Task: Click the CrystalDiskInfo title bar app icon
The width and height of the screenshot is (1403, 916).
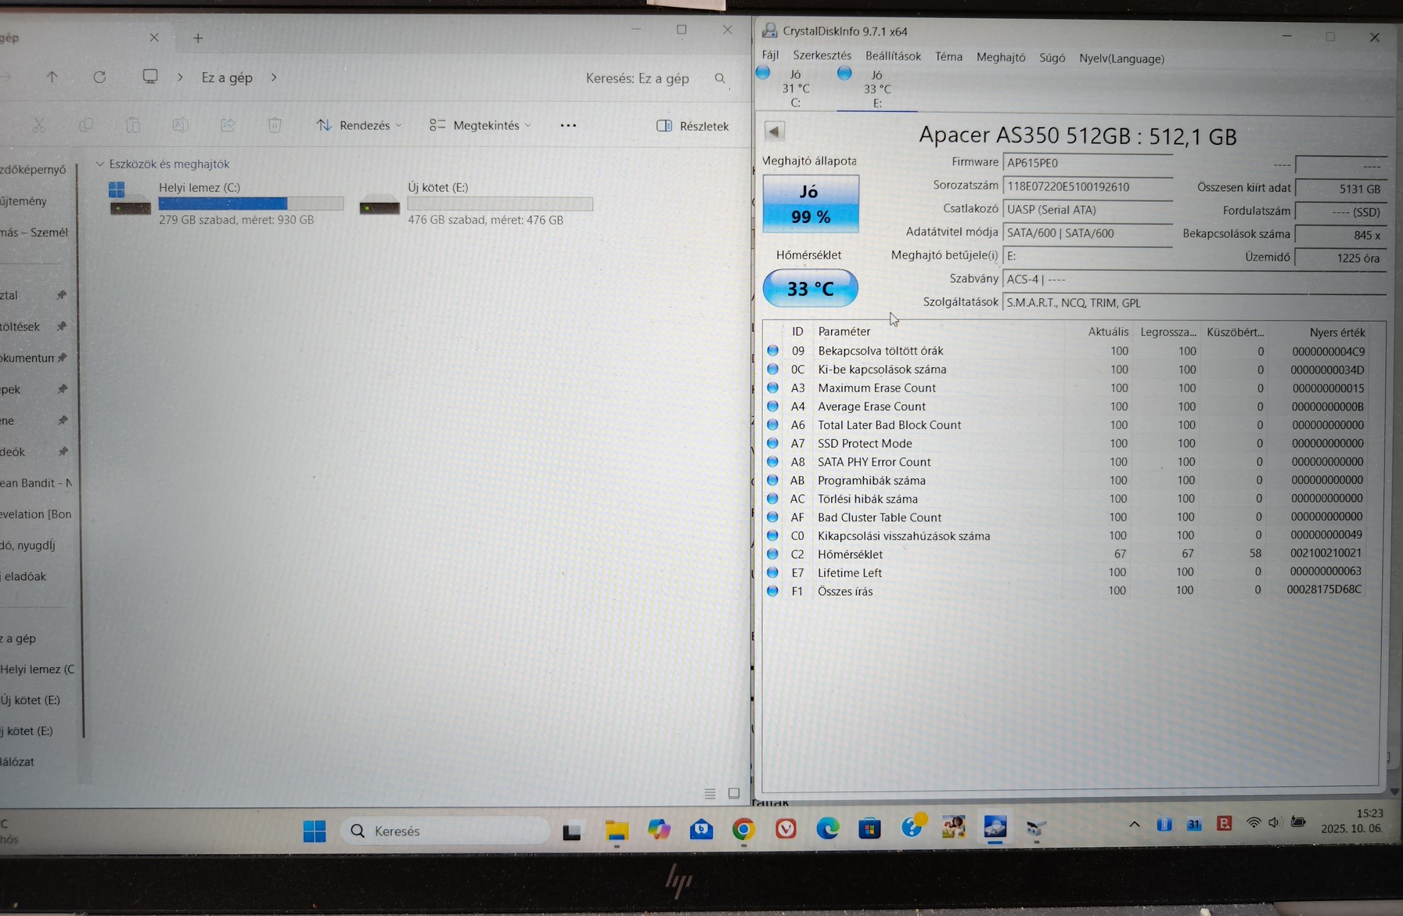Action: pyautogui.click(x=770, y=31)
